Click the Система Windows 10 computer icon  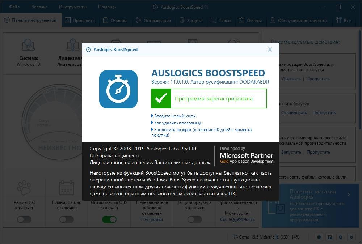pyautogui.click(x=28, y=45)
